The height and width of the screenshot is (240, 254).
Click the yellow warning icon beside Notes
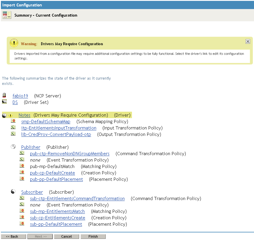click(x=11, y=115)
